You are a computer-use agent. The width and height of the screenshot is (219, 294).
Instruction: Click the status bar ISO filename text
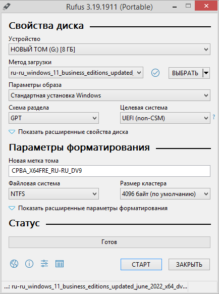(95, 286)
